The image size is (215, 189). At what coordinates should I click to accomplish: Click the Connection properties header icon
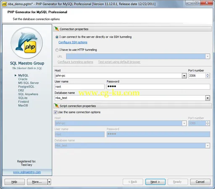tap(57, 29)
